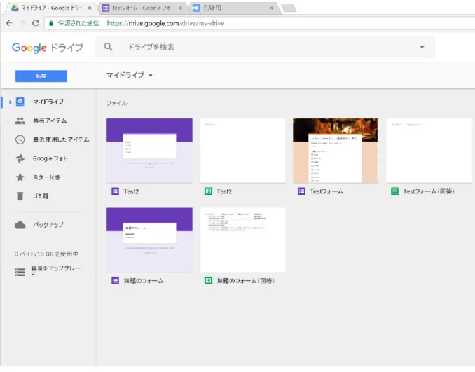This screenshot has height=372, width=475.
Task: Close the マイドライブ browser tab
Action: click(90, 8)
